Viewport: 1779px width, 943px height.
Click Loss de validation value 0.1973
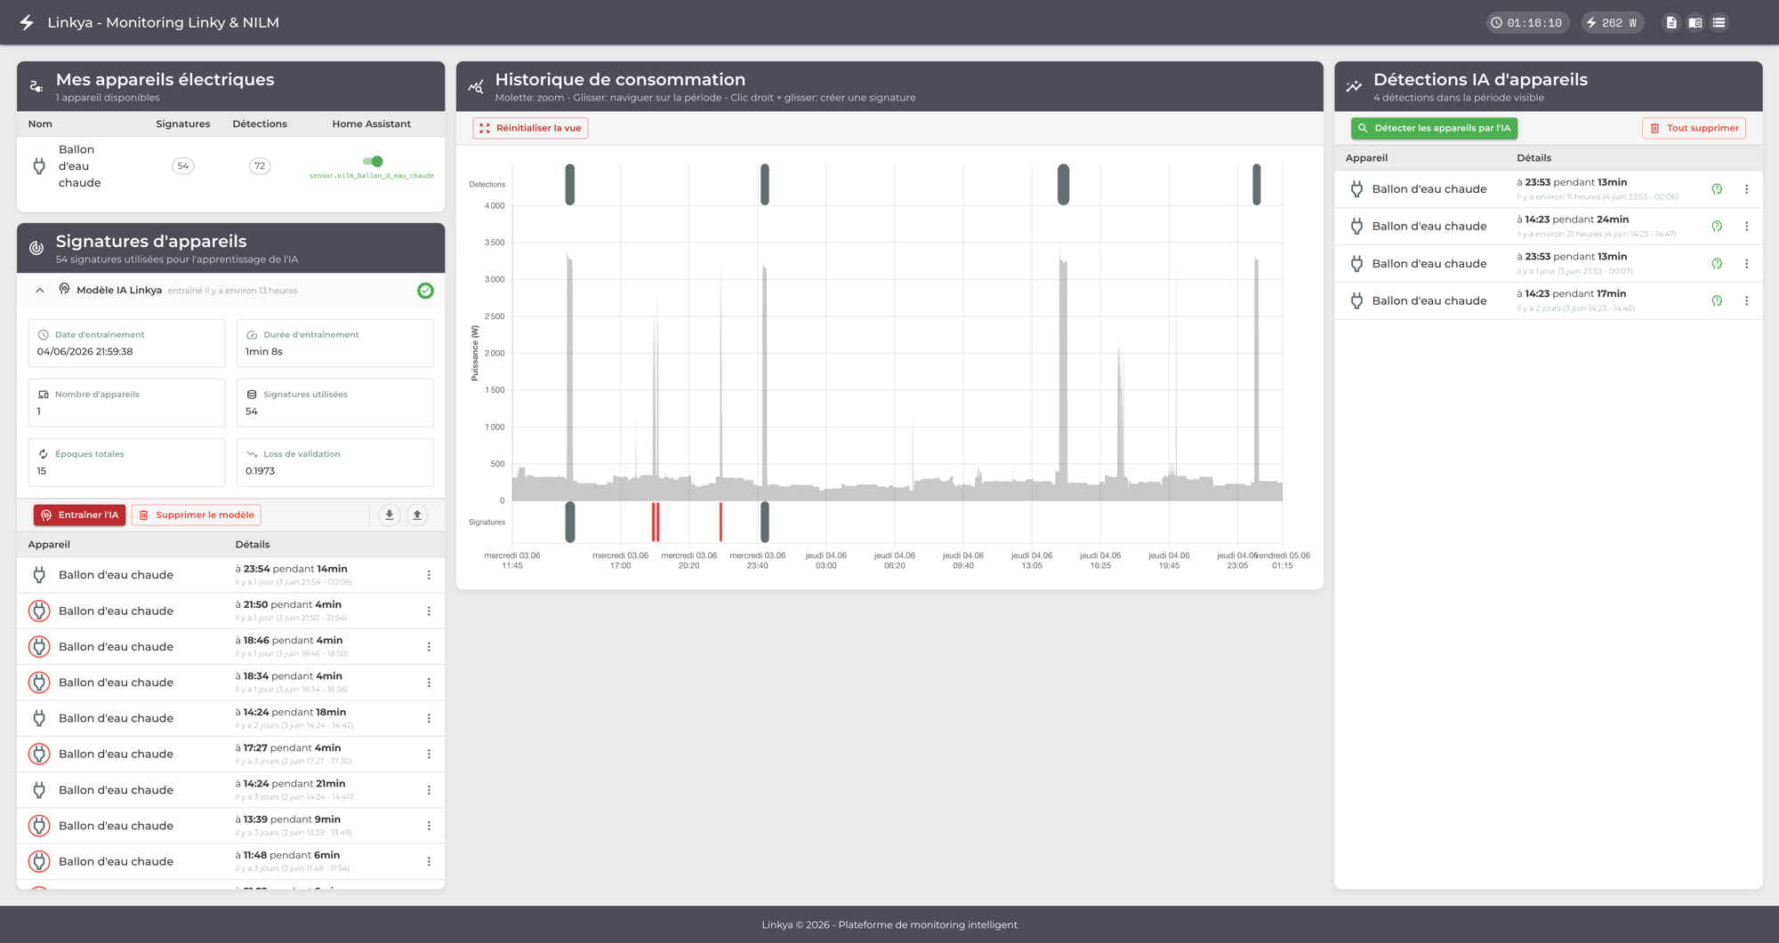click(x=260, y=471)
